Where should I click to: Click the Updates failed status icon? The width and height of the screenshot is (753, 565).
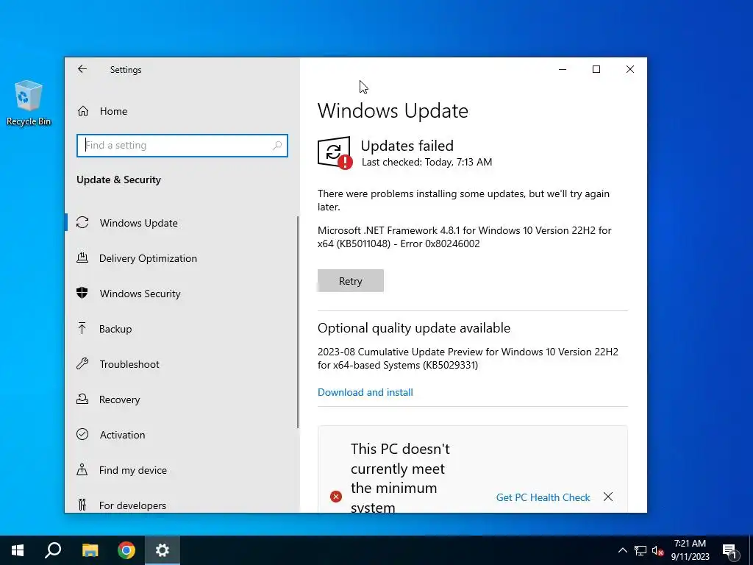click(335, 153)
